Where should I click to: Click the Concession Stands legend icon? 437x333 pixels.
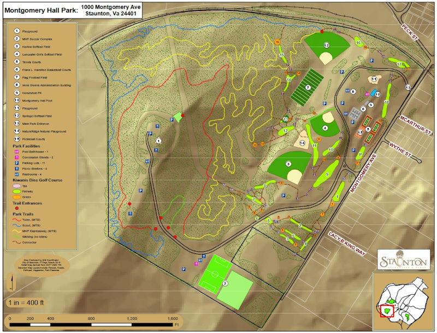(17, 156)
